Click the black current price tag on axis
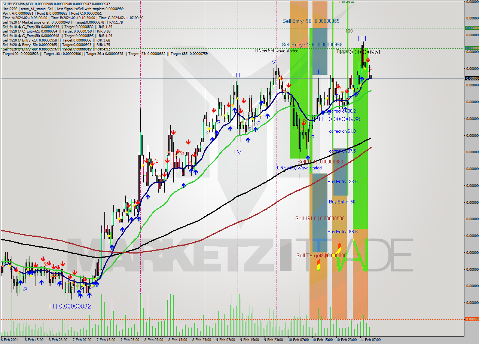479x344 pixels. click(x=472, y=78)
